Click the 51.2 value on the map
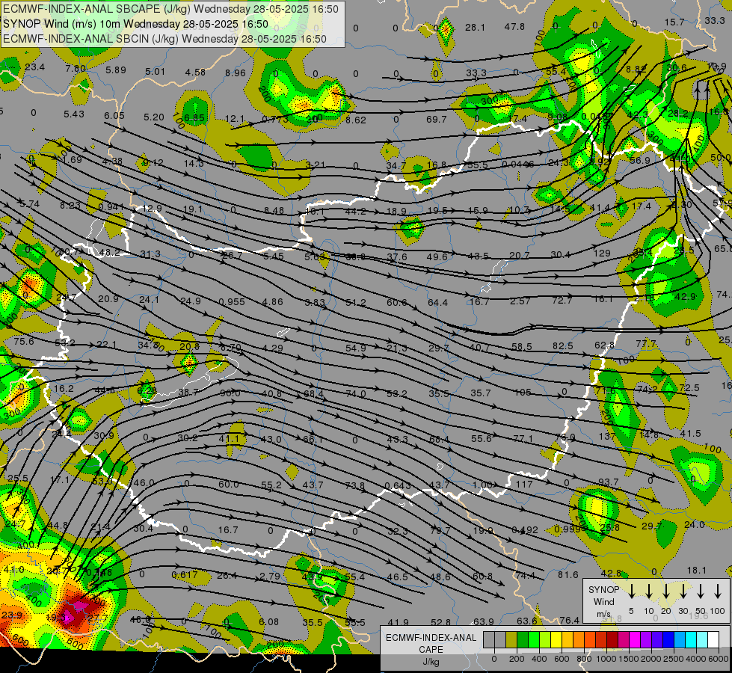The height and width of the screenshot is (673, 732). click(x=356, y=303)
